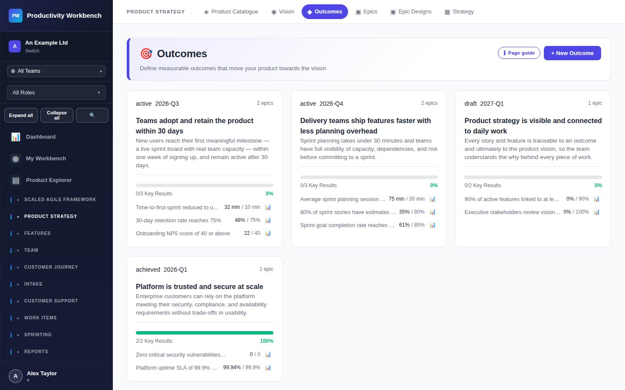Expand the Customer Support section
Viewport: 625px width, 390px height.
click(x=56, y=301)
